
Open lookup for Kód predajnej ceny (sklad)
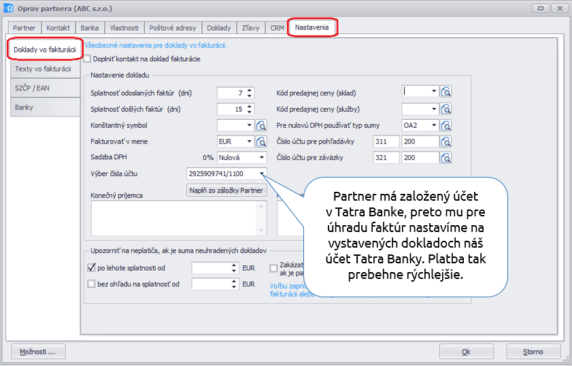tap(446, 92)
